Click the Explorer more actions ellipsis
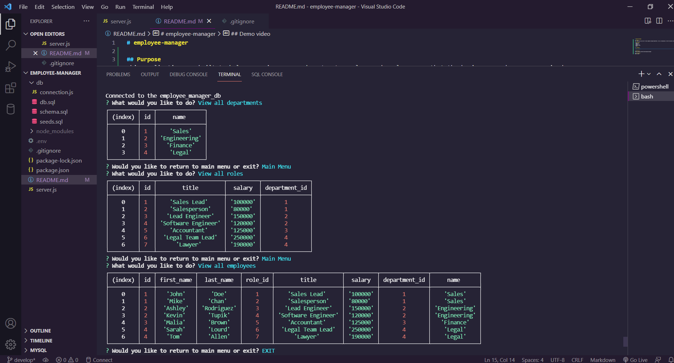This screenshot has height=363, width=674. [87, 21]
